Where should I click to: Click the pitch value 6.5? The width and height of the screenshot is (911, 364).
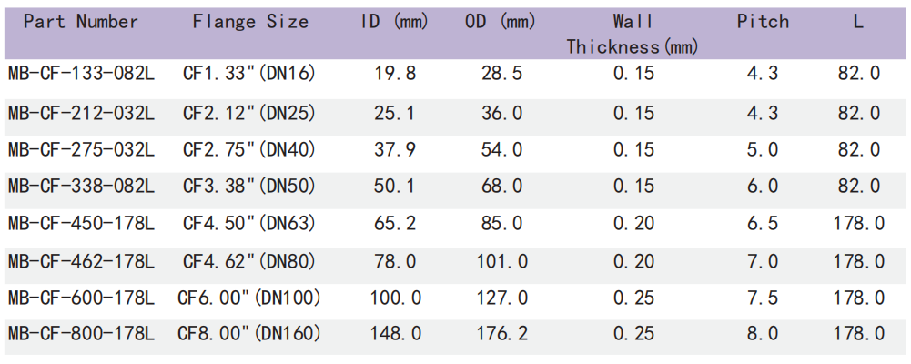pyautogui.click(x=763, y=223)
